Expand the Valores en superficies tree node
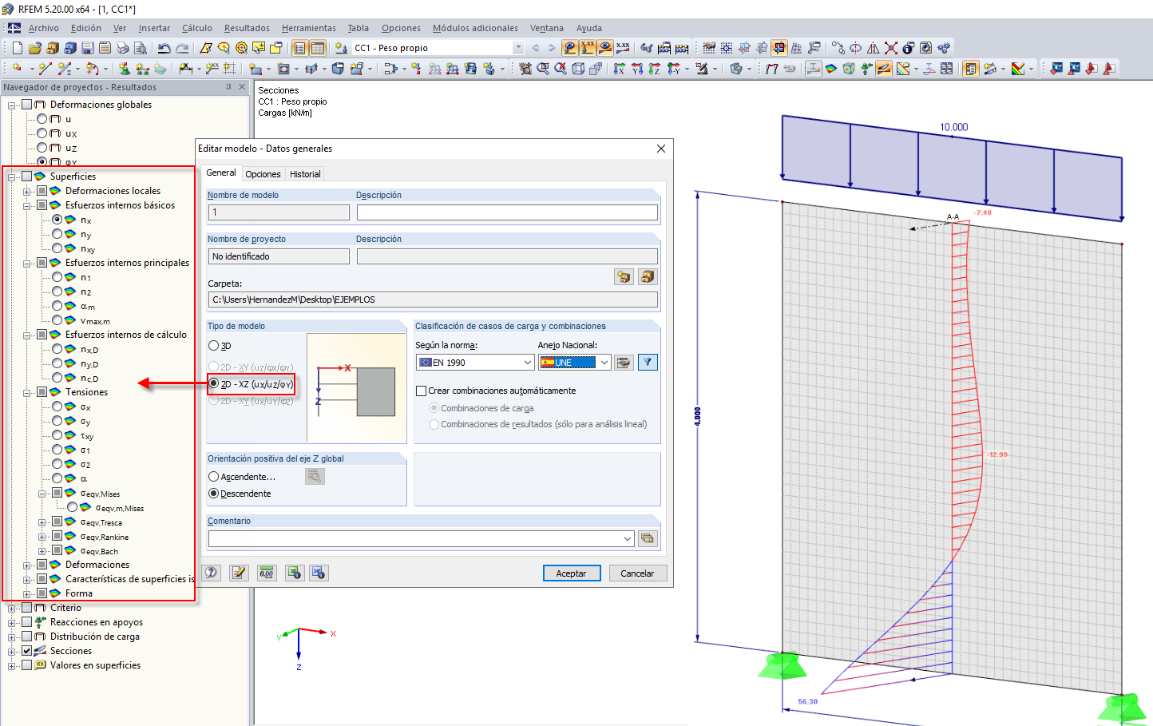This screenshot has height=726, width=1153. [12, 665]
